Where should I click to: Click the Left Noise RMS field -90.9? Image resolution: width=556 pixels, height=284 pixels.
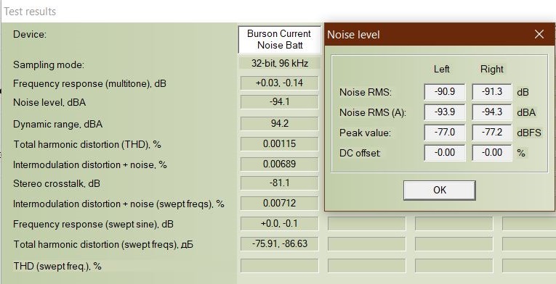445,92
